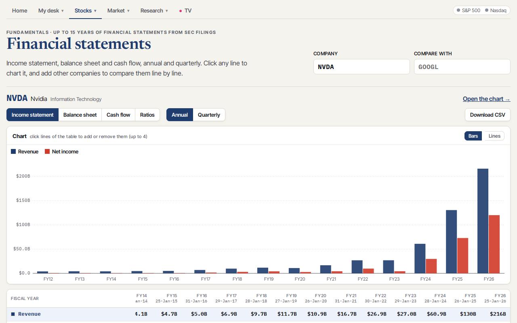Switch chart view to Lines
This screenshot has height=323, width=517.
pos(494,136)
